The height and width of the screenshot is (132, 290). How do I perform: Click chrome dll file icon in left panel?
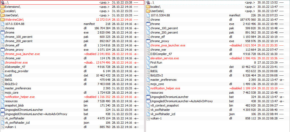[x=3, y=28]
